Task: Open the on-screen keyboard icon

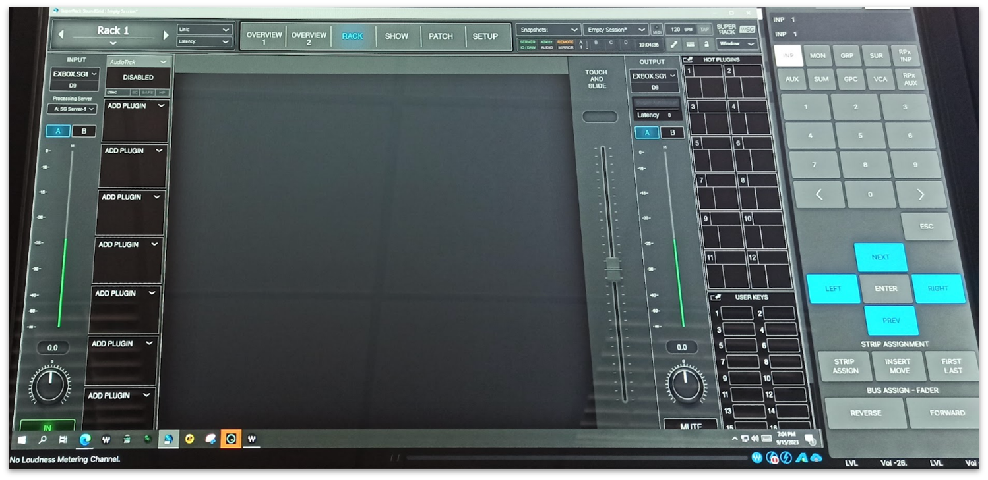Action: tap(691, 45)
